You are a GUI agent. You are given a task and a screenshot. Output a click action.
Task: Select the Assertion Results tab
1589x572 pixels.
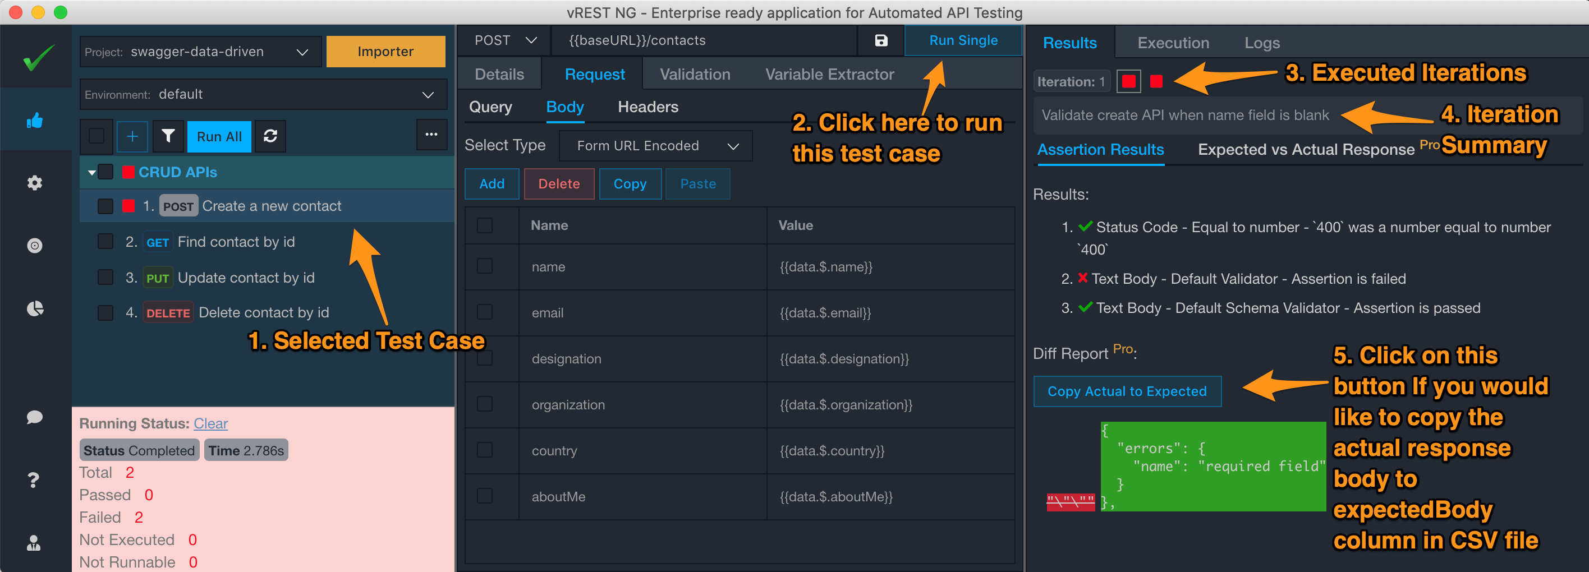1100,149
